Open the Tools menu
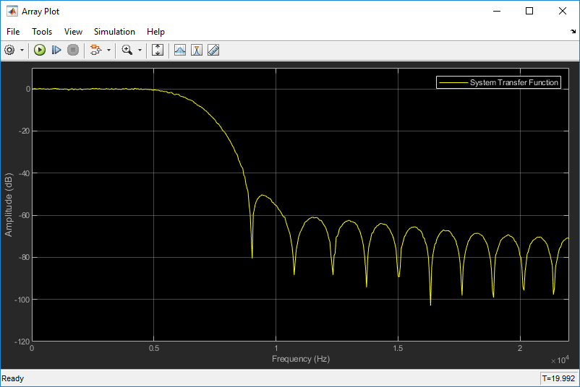Viewport: 580px width, 387px height. [42, 32]
